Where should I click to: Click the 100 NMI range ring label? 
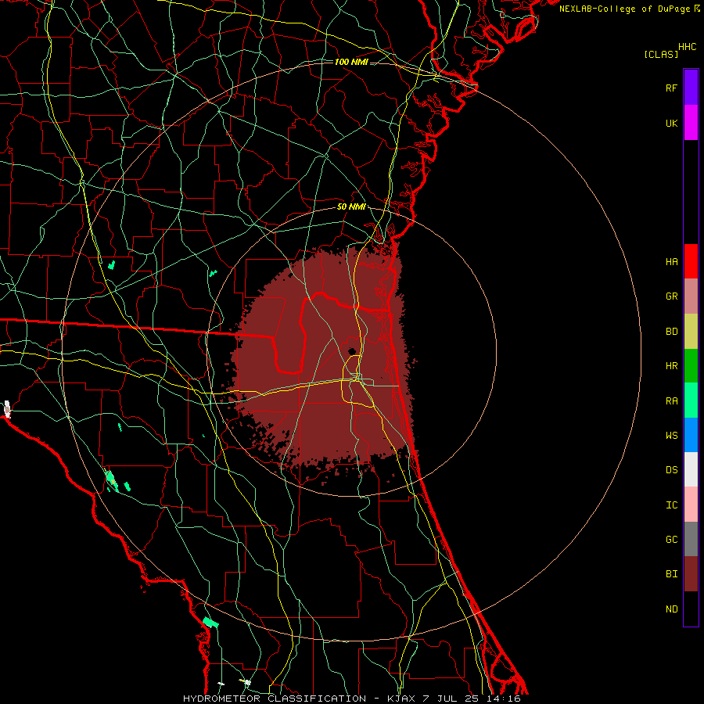[x=351, y=62]
